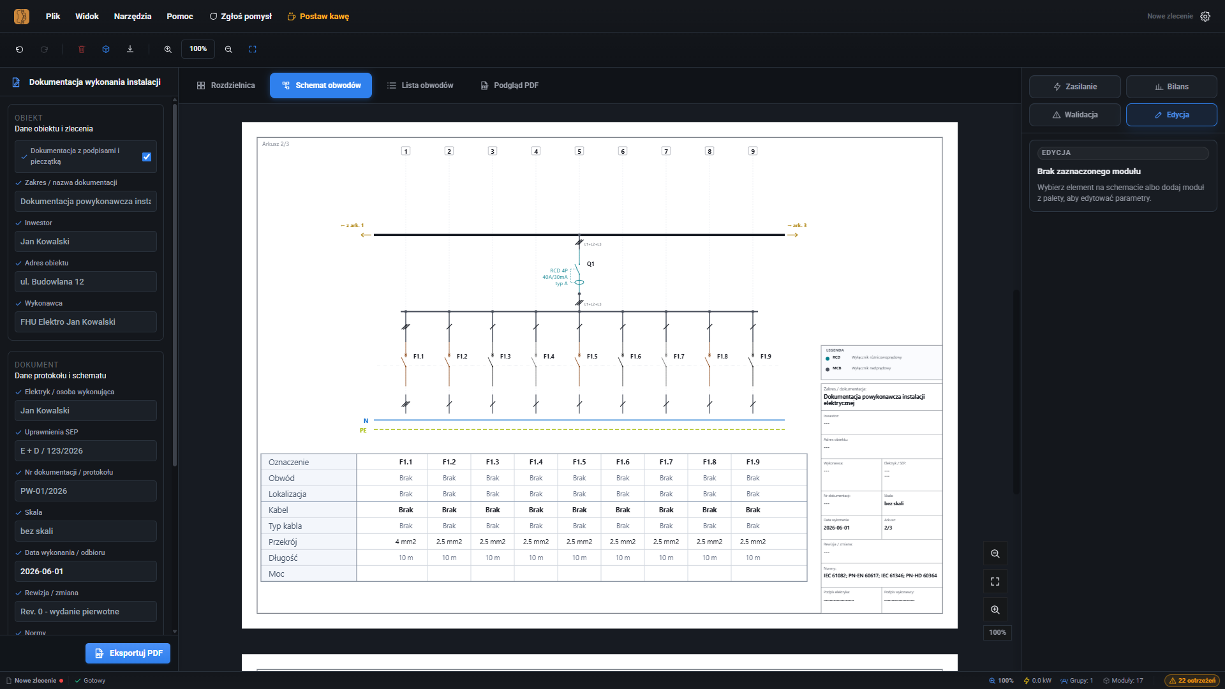Switch to the Podgląd PDF tab
The height and width of the screenshot is (689, 1225).
[x=509, y=85]
